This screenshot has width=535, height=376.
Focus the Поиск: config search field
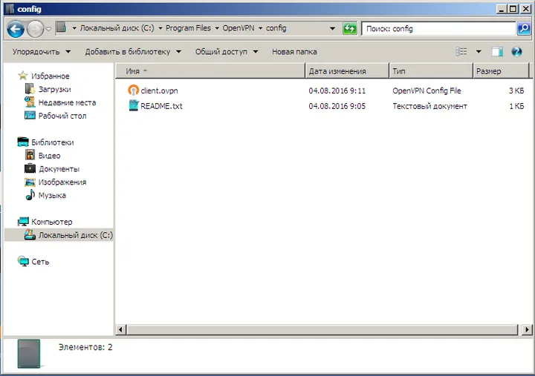[439, 29]
